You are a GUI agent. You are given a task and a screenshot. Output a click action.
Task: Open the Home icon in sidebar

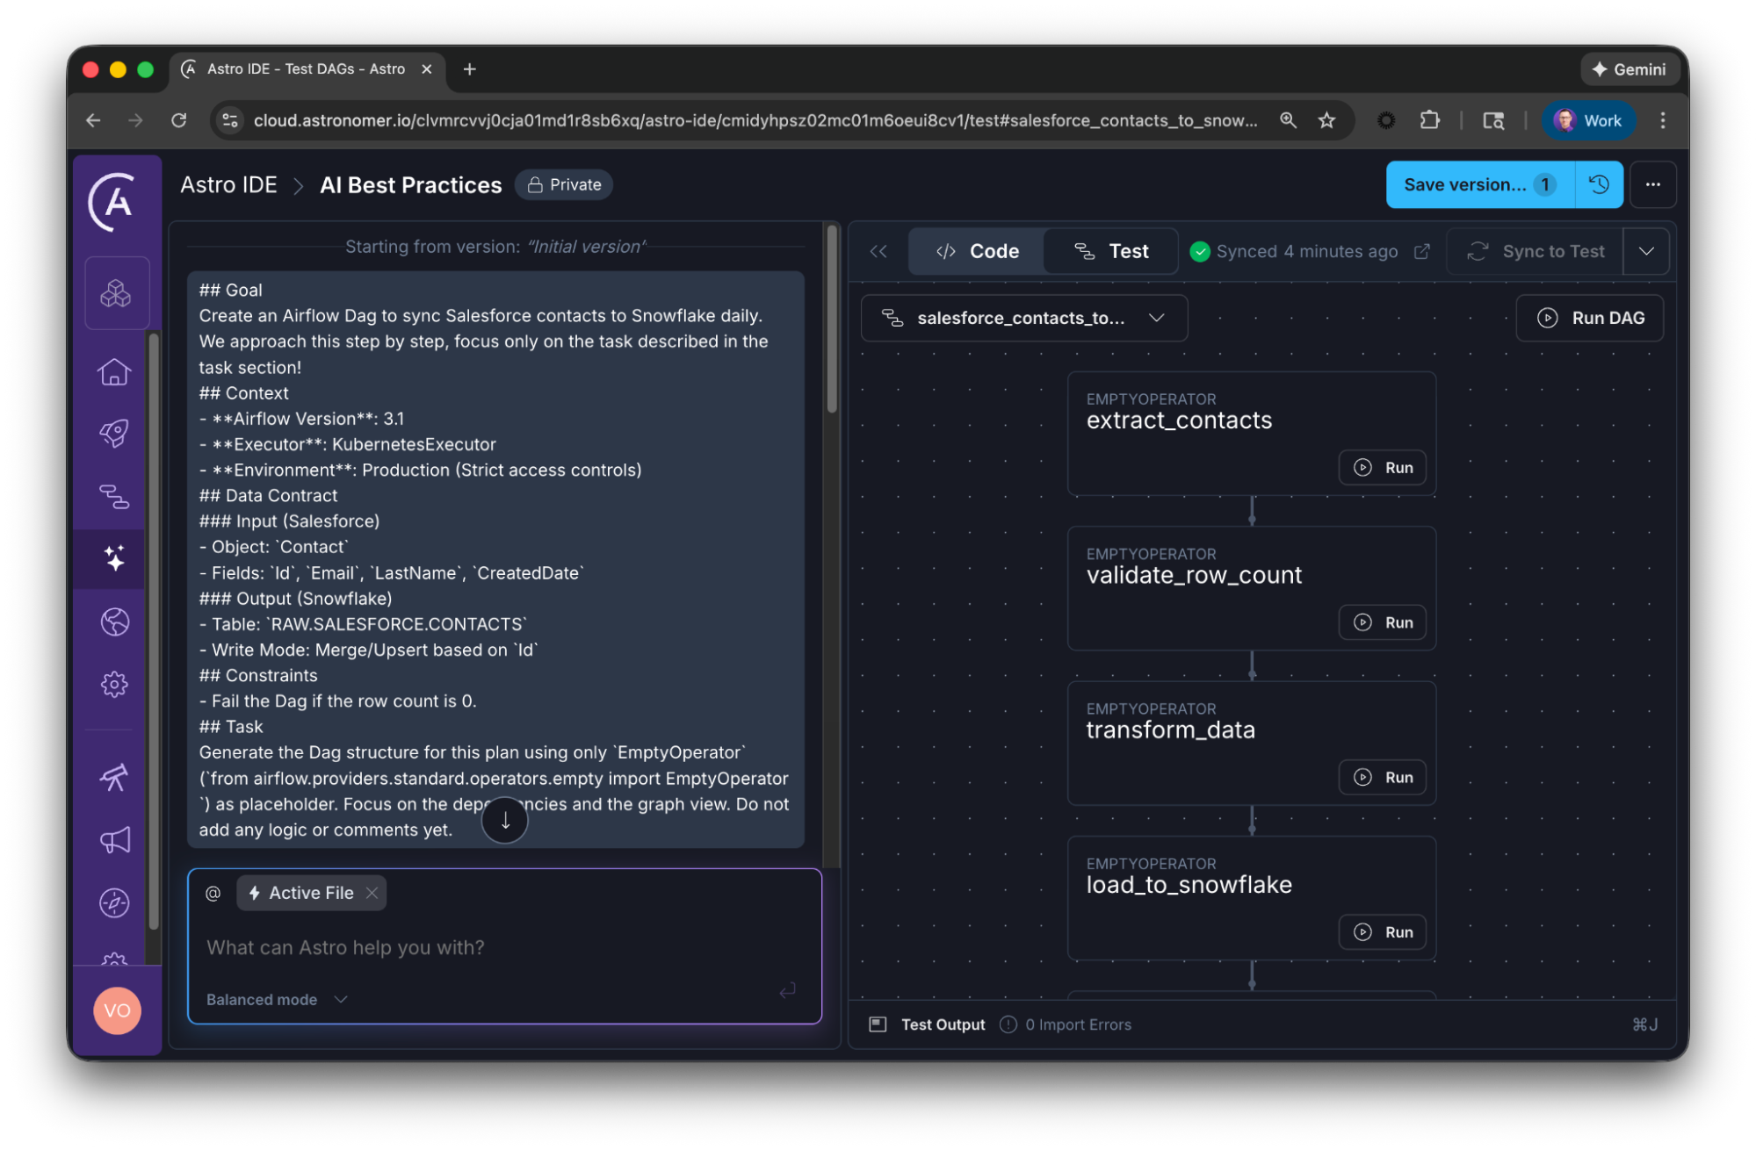click(114, 372)
